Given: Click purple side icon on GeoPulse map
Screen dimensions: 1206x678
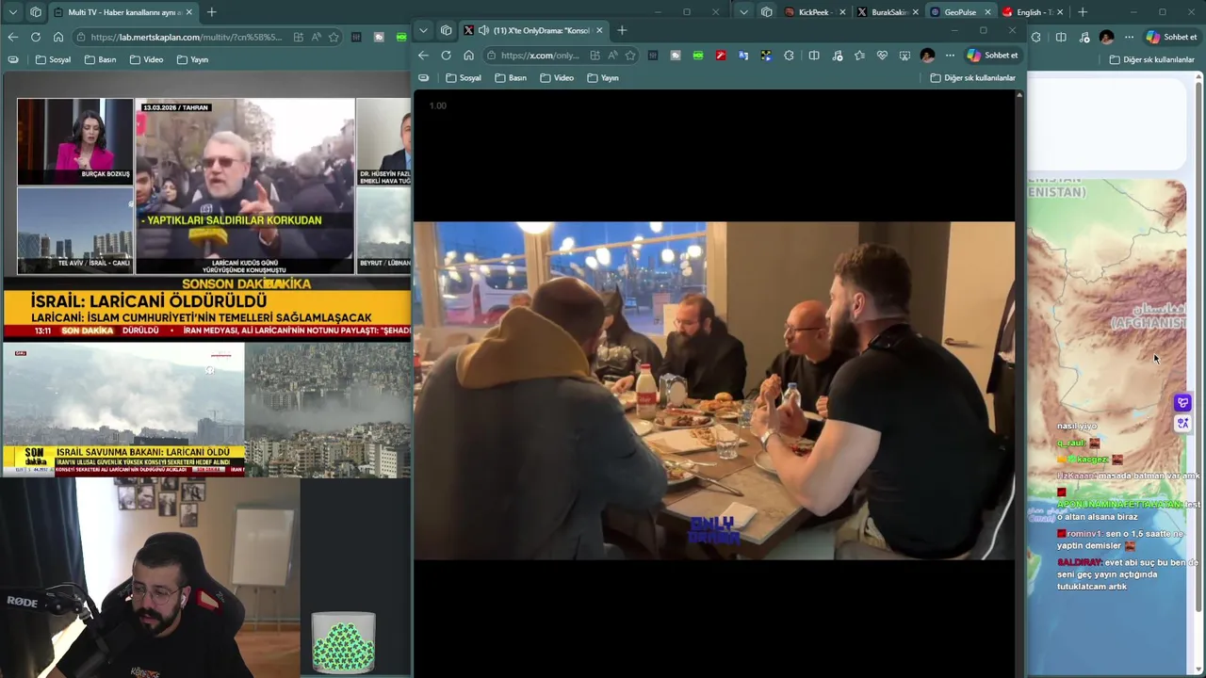Looking at the screenshot, I should point(1182,403).
